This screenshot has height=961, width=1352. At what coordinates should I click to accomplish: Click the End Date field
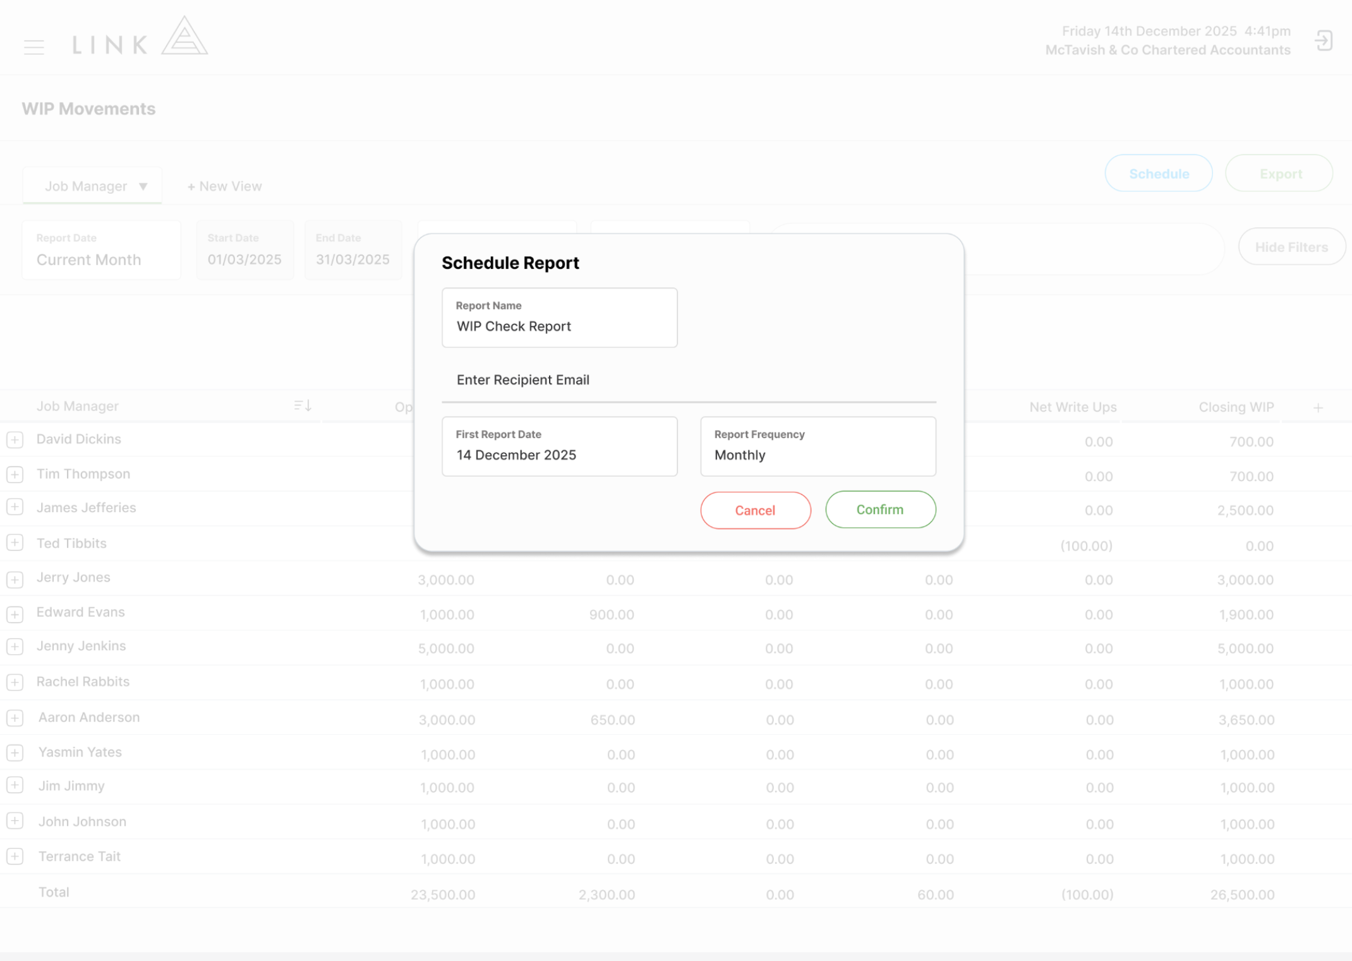tap(353, 250)
